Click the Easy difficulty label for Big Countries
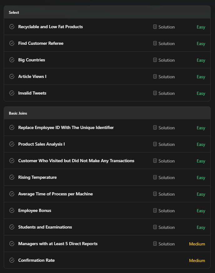Image resolution: width=215 pixels, height=273 pixels. 201,60
